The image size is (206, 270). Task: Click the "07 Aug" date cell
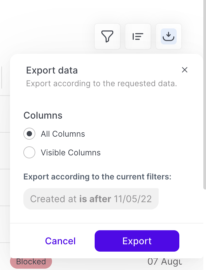pyautogui.click(x=164, y=262)
